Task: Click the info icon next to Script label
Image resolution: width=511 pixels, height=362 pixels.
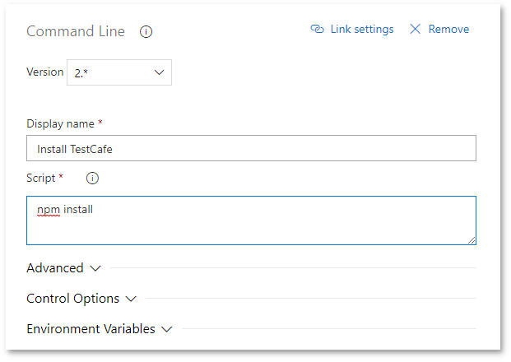Action: tap(92, 179)
